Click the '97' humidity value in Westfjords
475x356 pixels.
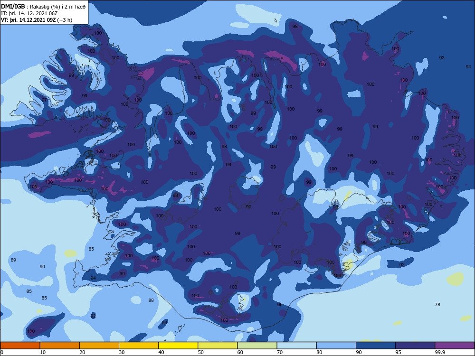pos(44,100)
